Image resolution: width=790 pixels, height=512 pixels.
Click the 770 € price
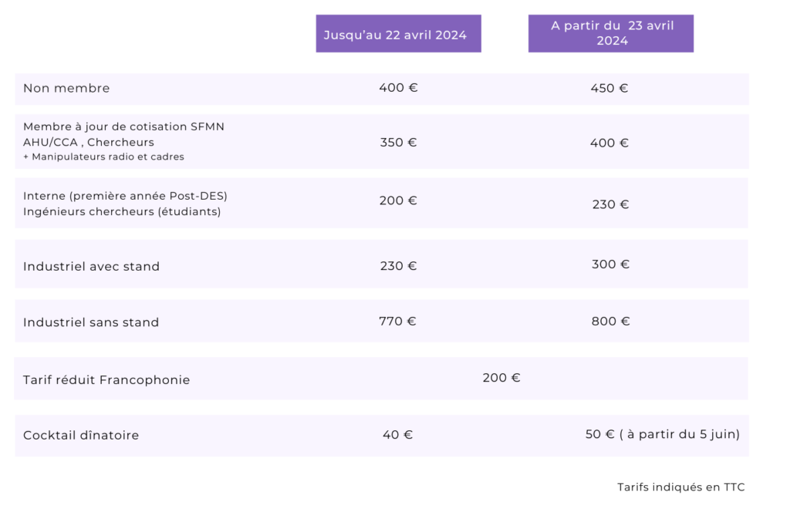[397, 322]
